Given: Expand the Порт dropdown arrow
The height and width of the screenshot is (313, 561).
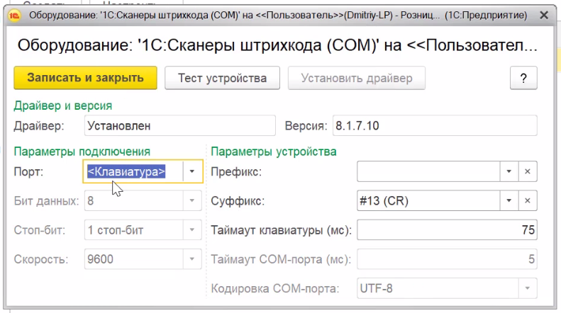Looking at the screenshot, I should point(192,171).
